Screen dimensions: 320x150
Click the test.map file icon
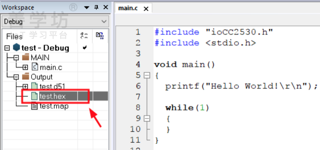click(x=34, y=106)
